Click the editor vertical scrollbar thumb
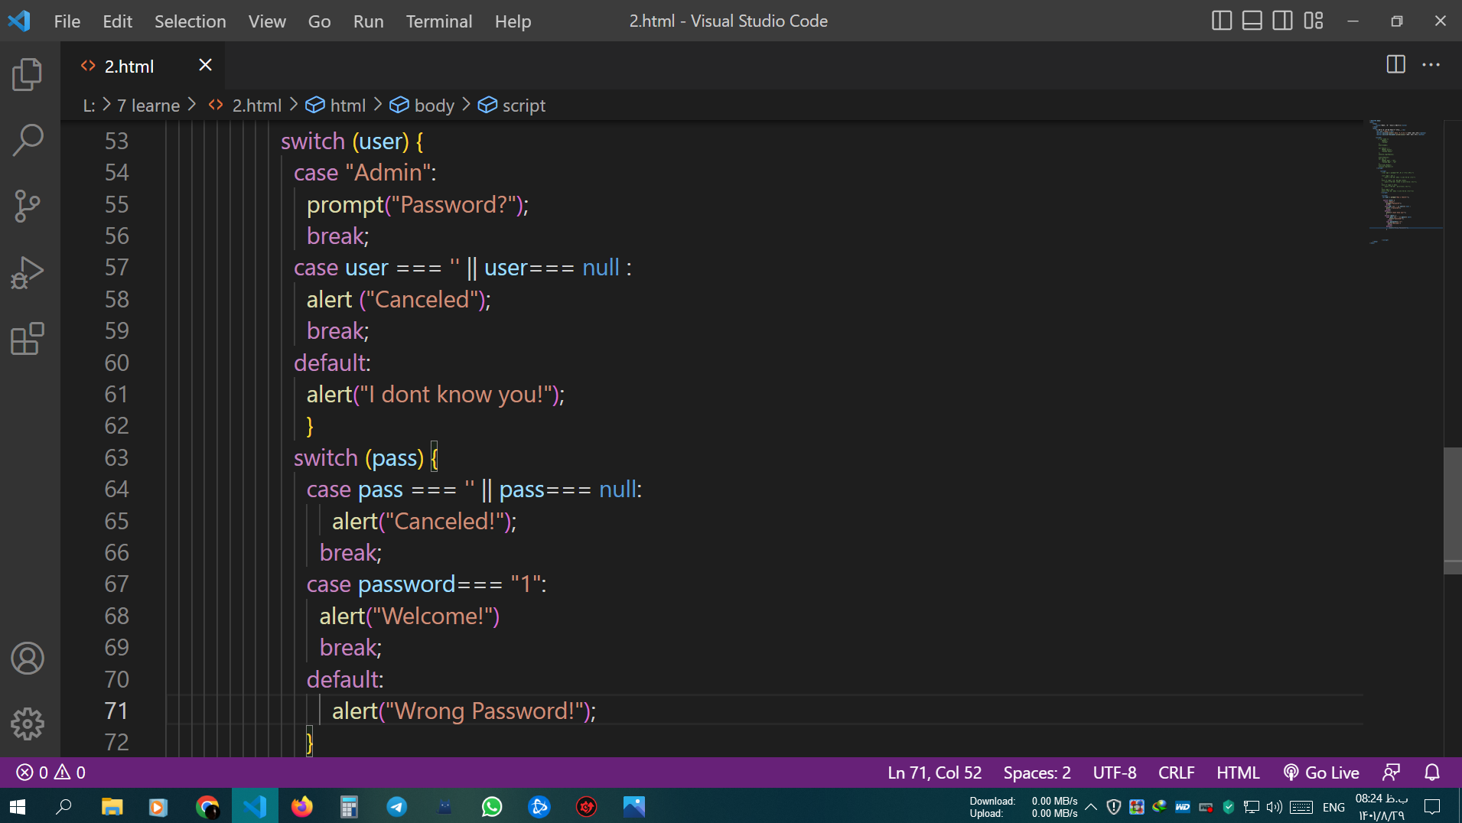The height and width of the screenshot is (823, 1462). click(x=1452, y=509)
